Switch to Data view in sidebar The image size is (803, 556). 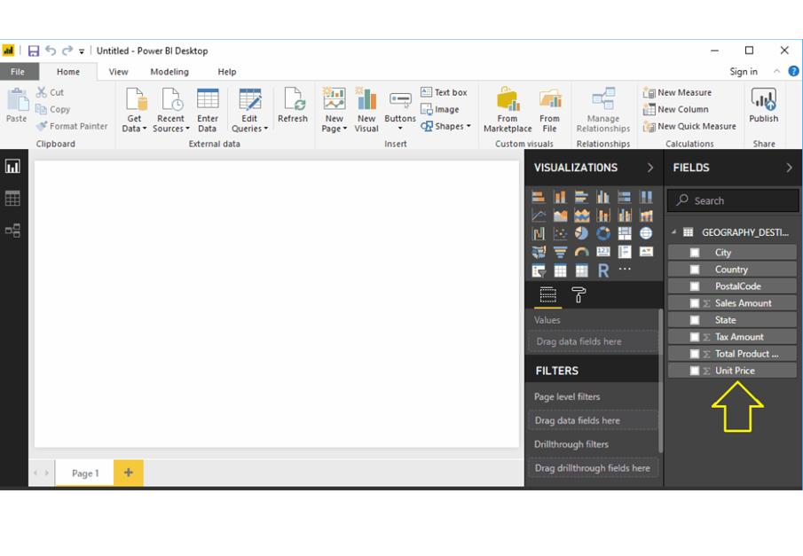pyautogui.click(x=12, y=198)
